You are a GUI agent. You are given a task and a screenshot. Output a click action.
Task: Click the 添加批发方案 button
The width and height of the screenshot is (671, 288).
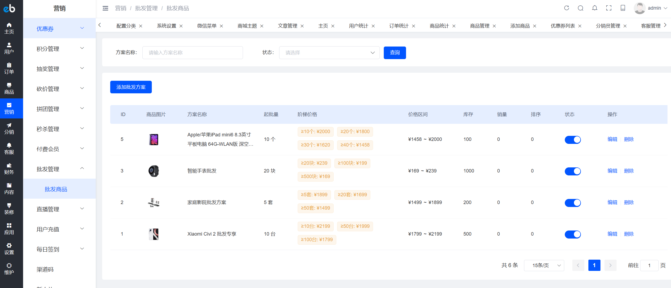[131, 87]
